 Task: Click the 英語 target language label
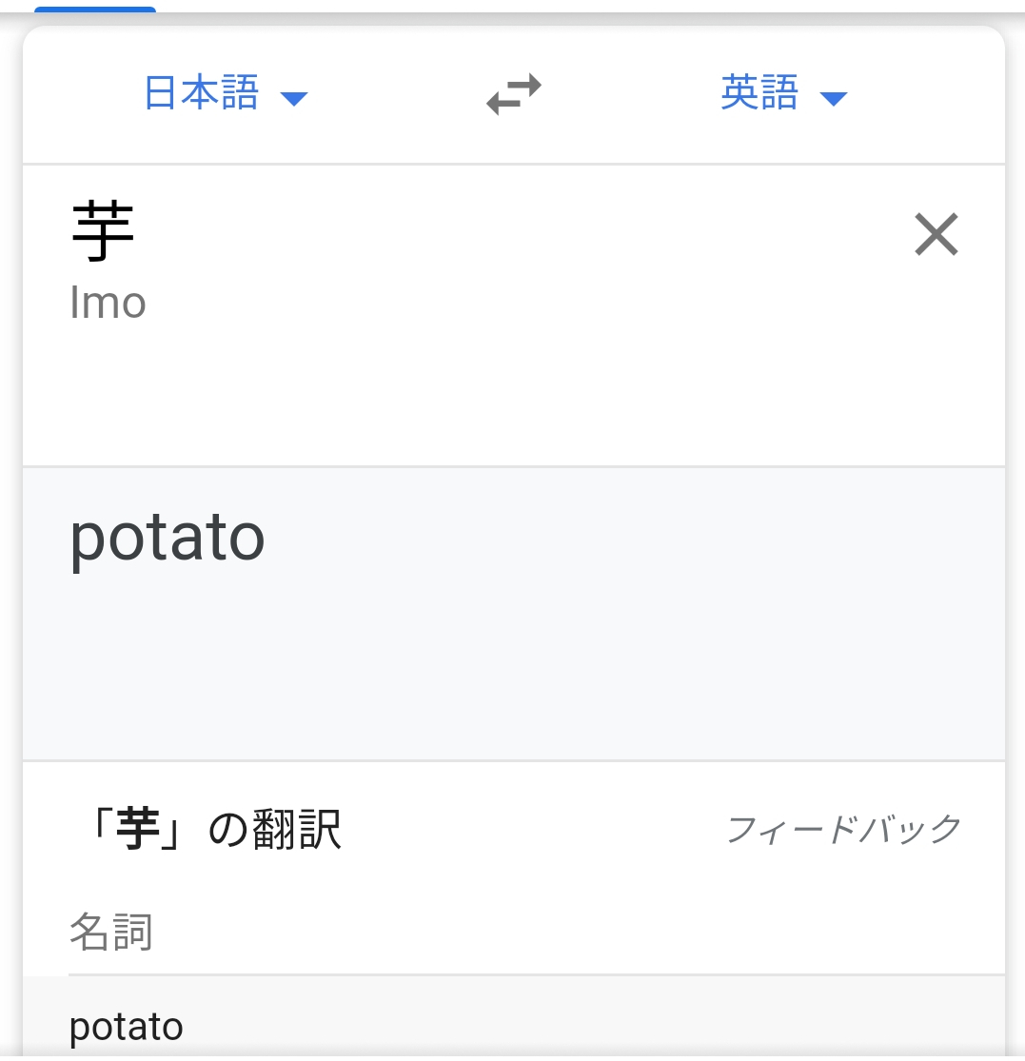[759, 94]
